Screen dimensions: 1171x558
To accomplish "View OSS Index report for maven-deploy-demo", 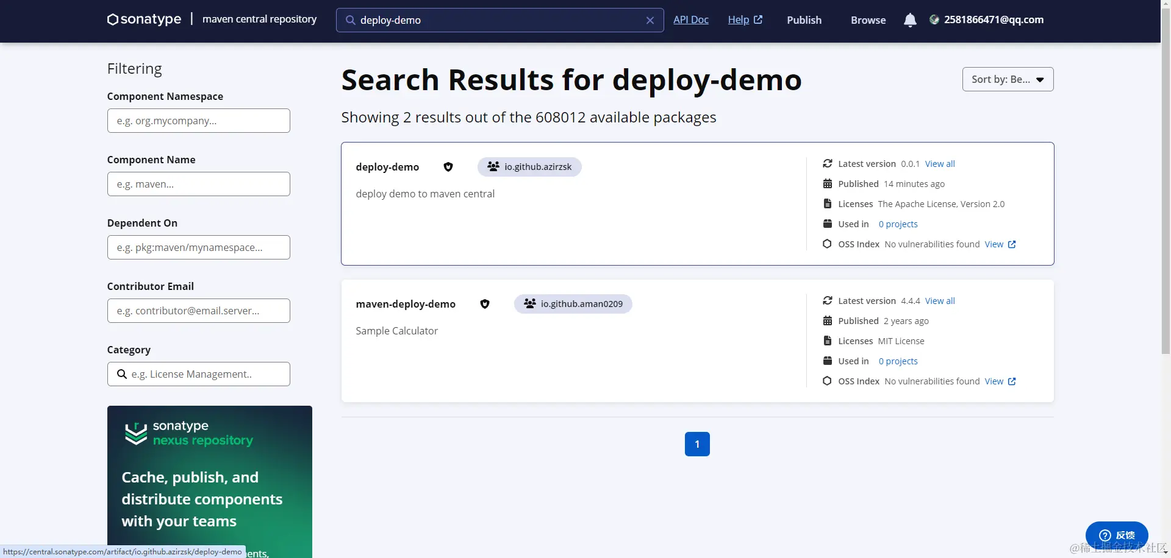I will (x=994, y=381).
